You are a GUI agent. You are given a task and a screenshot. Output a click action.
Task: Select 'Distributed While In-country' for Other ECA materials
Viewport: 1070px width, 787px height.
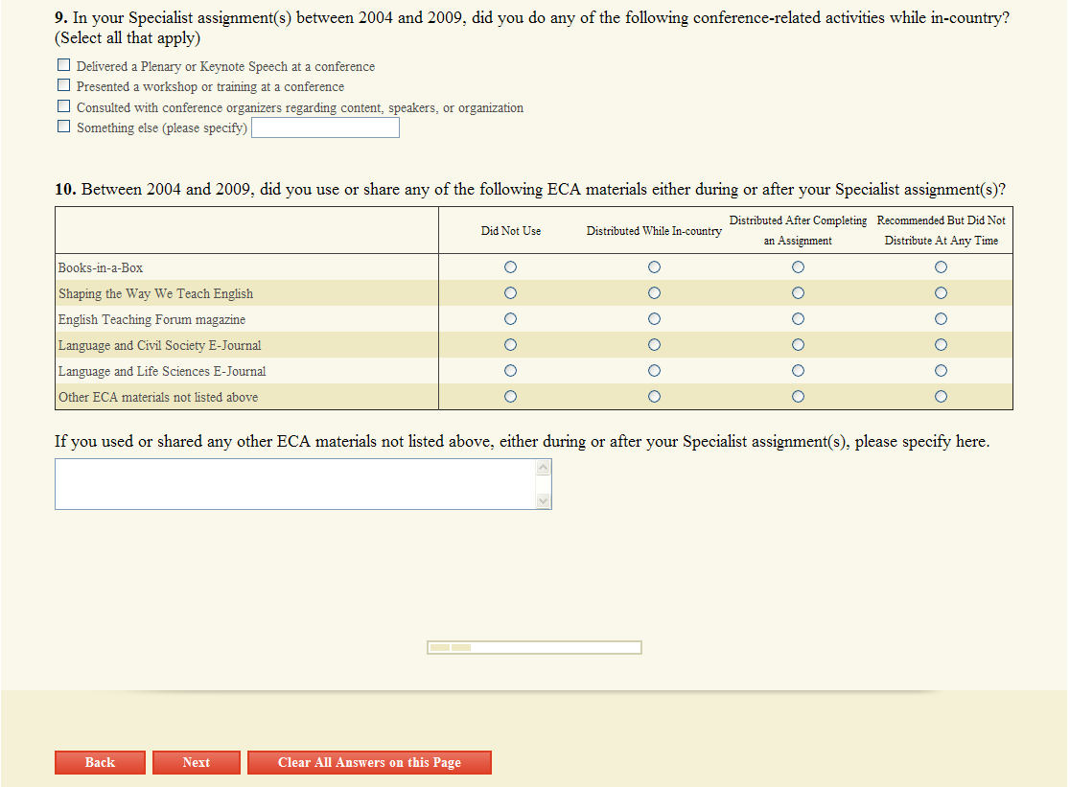[655, 397]
